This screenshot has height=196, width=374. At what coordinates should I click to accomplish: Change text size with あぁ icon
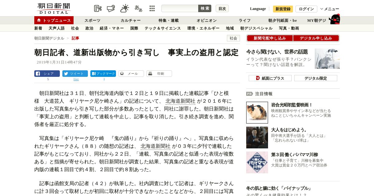pyautogui.click(x=138, y=8)
